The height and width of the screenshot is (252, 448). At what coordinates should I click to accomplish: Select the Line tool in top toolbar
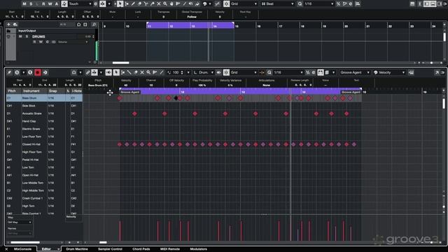(185, 3)
